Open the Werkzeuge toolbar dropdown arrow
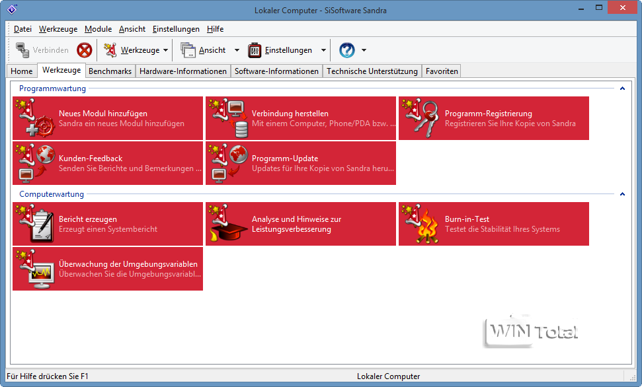This screenshot has height=387, width=642. click(x=165, y=50)
